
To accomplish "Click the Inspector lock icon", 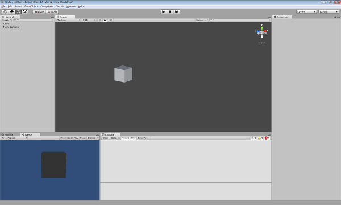I will pyautogui.click(x=335, y=17).
